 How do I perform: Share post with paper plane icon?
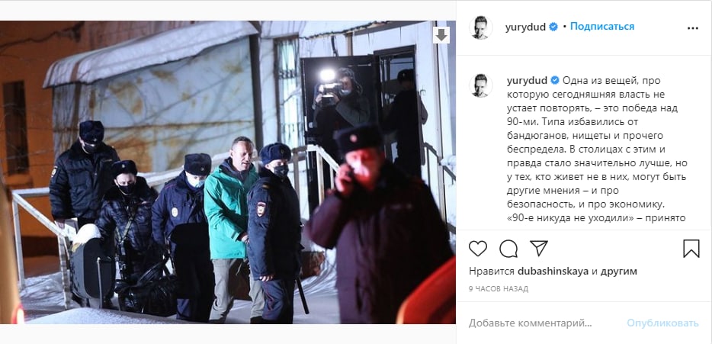tap(538, 249)
